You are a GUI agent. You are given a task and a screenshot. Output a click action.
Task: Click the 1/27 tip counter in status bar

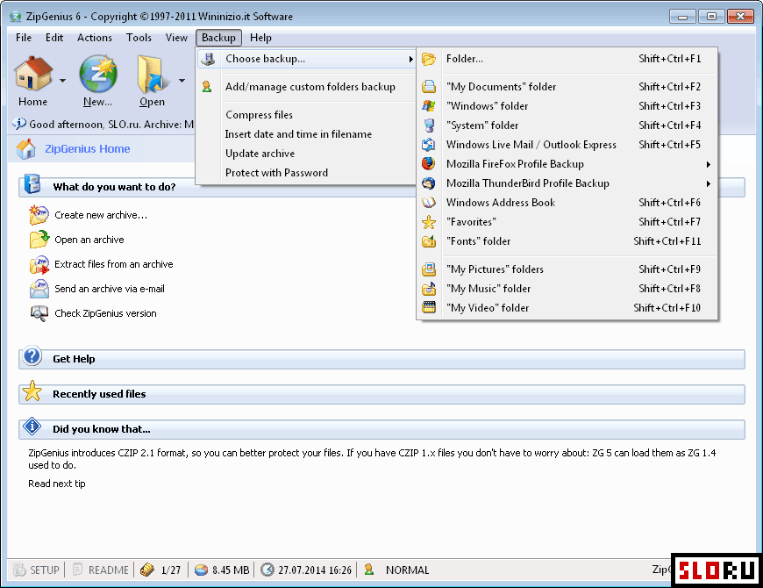coord(171,570)
